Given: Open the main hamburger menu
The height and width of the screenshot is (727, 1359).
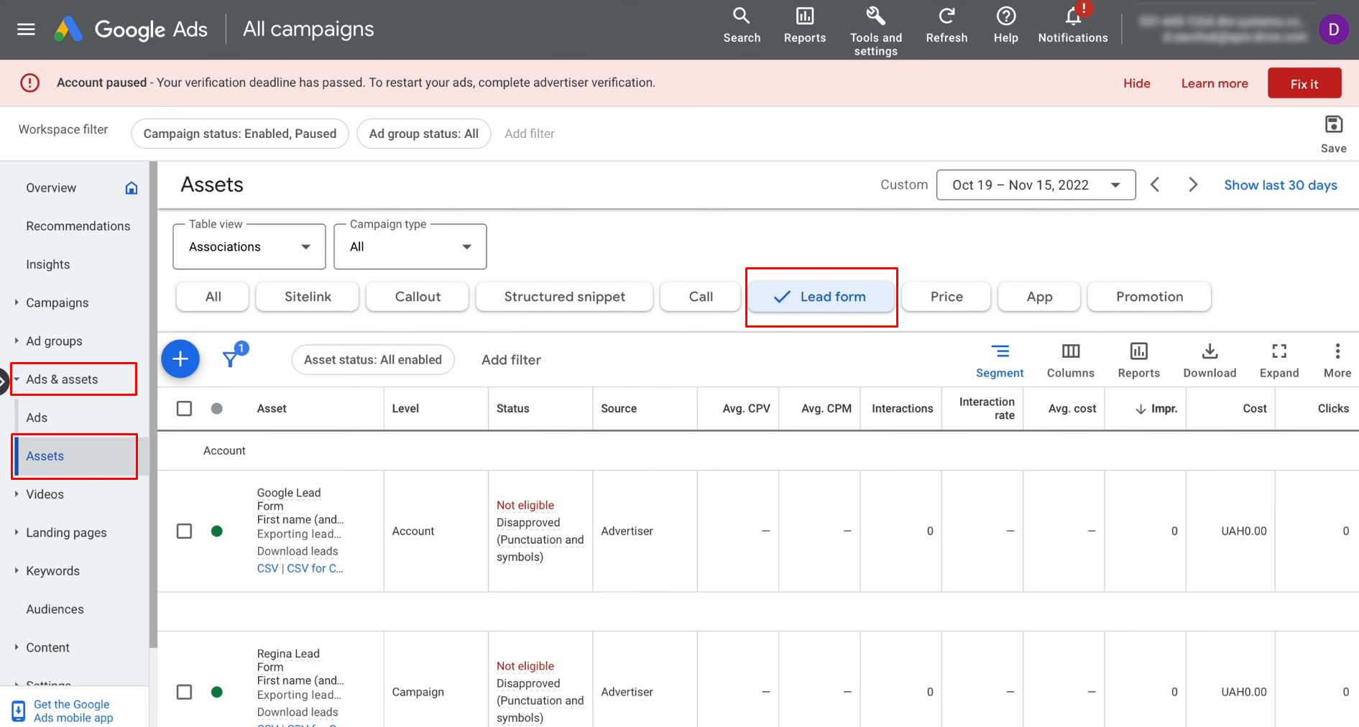Looking at the screenshot, I should point(26,29).
